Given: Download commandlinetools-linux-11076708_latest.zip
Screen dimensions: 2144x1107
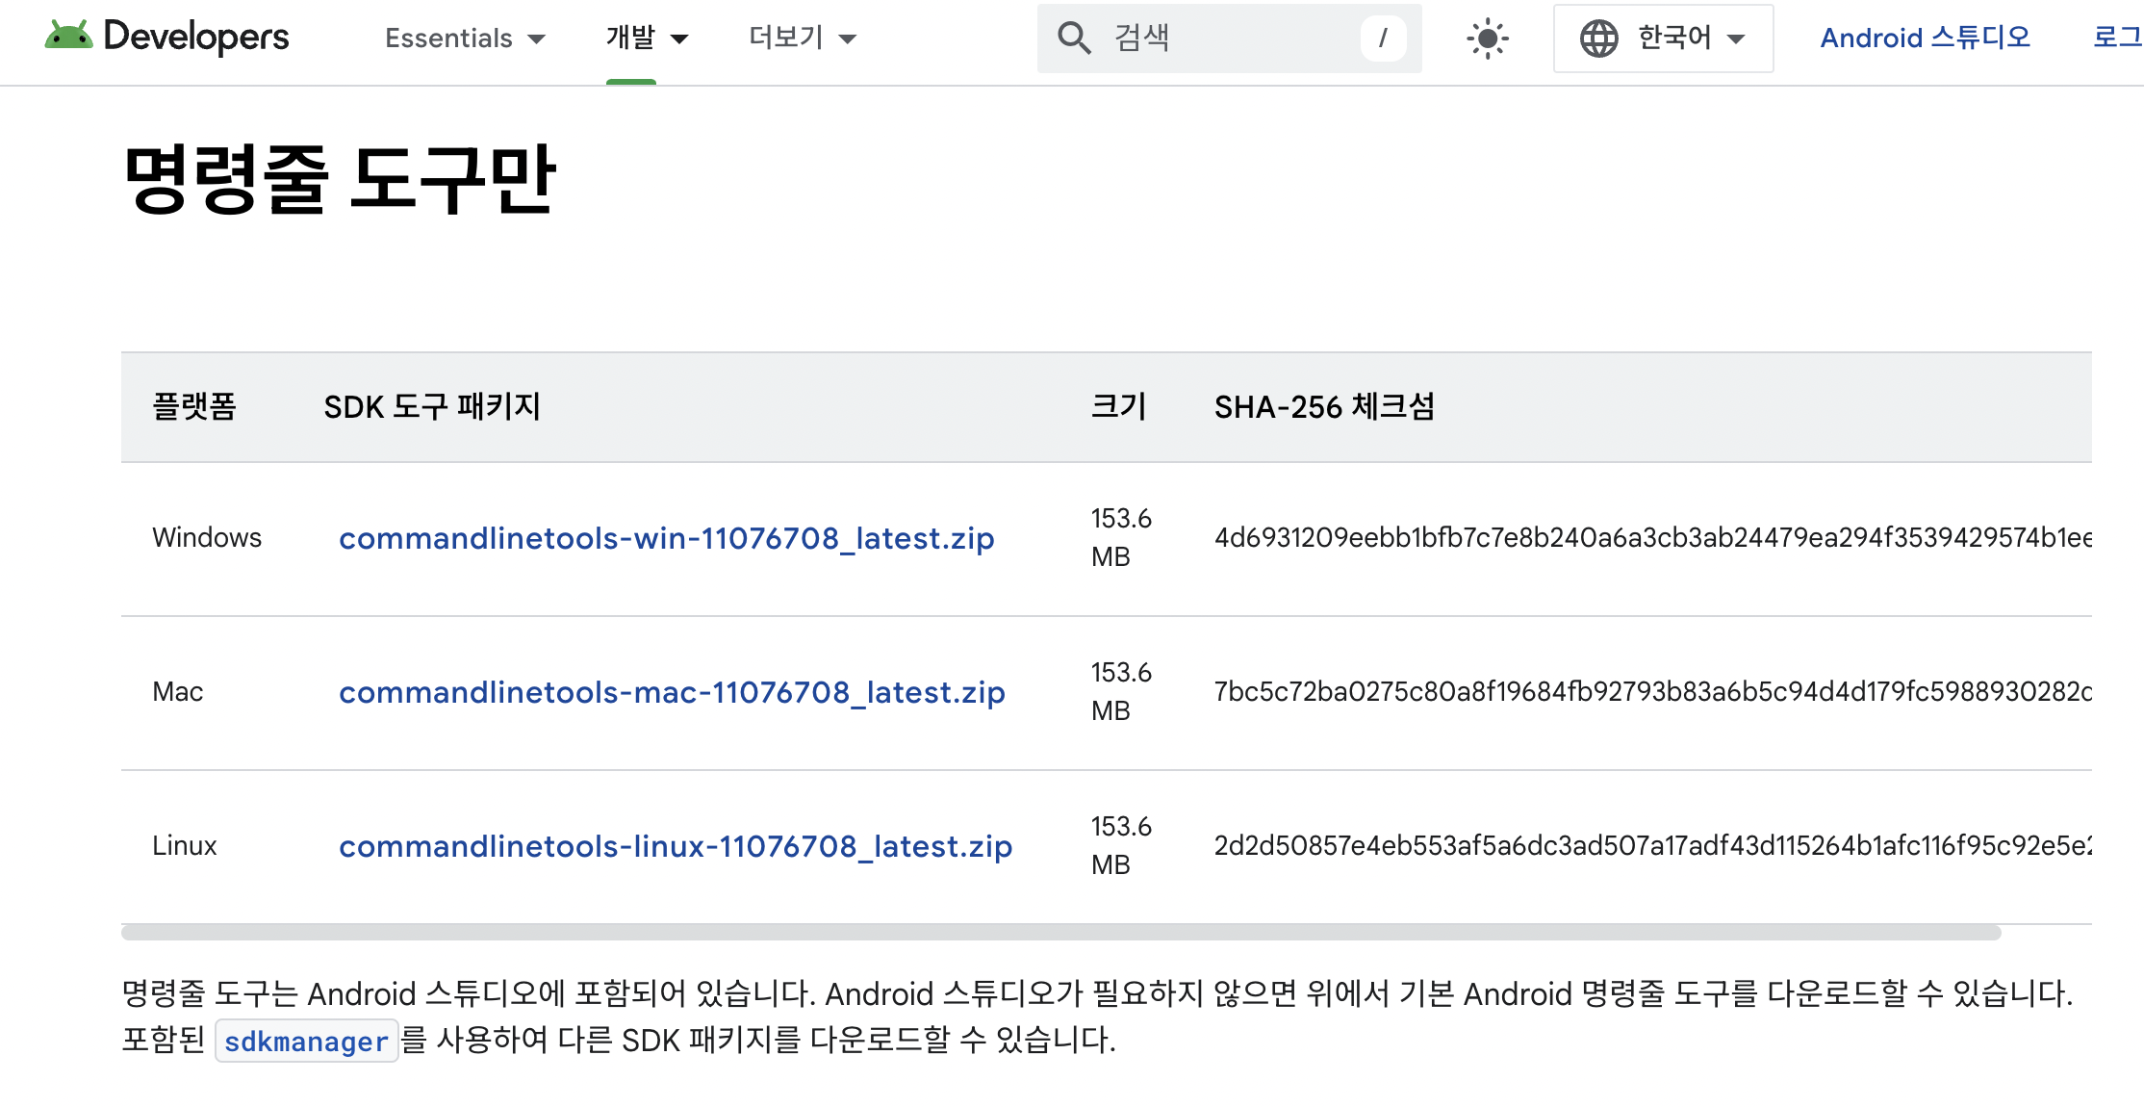Looking at the screenshot, I should pyautogui.click(x=676, y=846).
